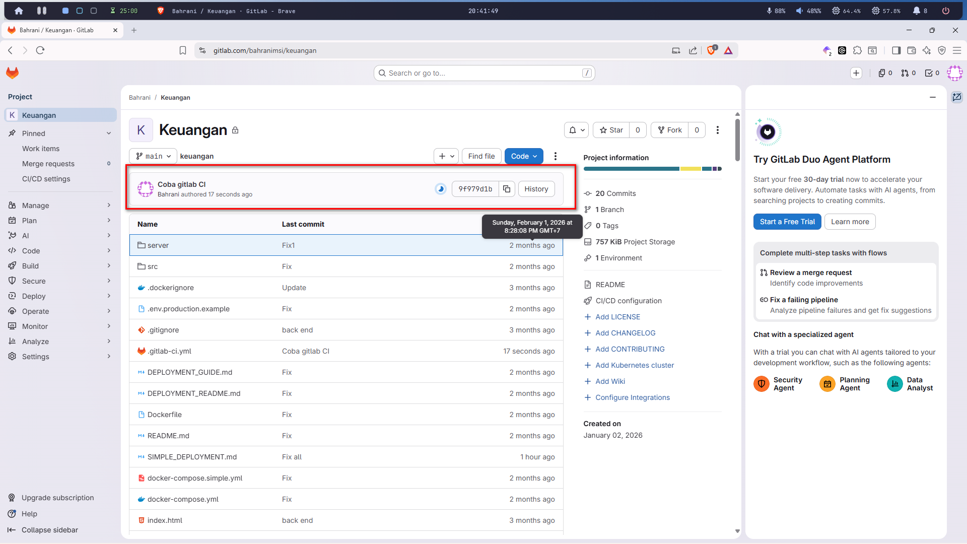
Task: Open the Dockerfile file
Action: [x=165, y=415]
